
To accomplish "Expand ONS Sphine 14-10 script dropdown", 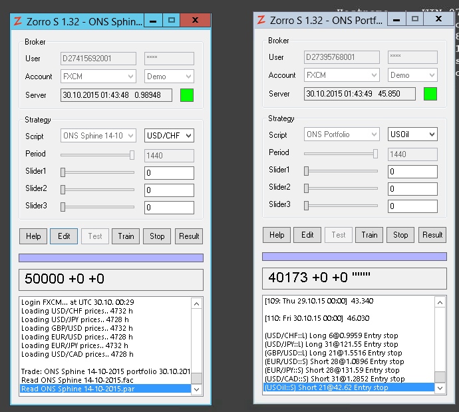I will point(98,136).
